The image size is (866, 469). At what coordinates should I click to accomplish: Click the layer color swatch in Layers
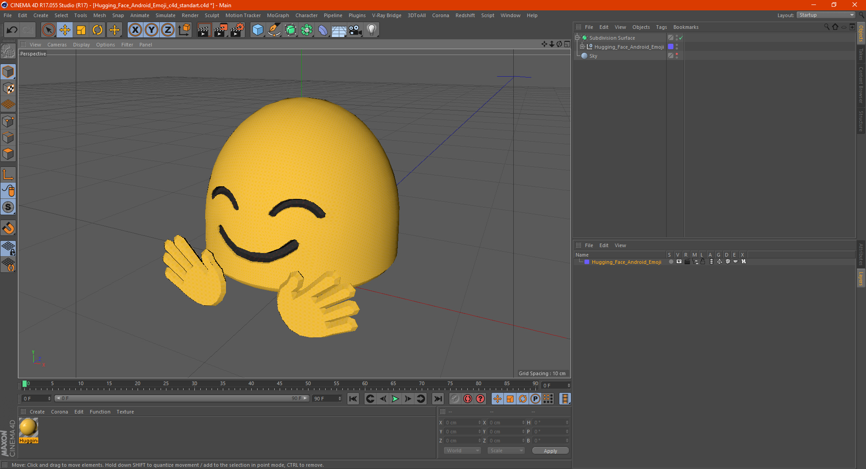[x=587, y=262]
